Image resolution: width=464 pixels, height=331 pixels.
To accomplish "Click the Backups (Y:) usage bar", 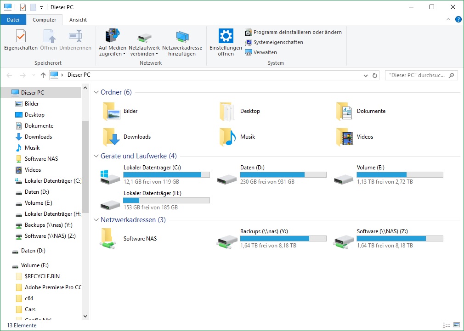I will [283, 239].
